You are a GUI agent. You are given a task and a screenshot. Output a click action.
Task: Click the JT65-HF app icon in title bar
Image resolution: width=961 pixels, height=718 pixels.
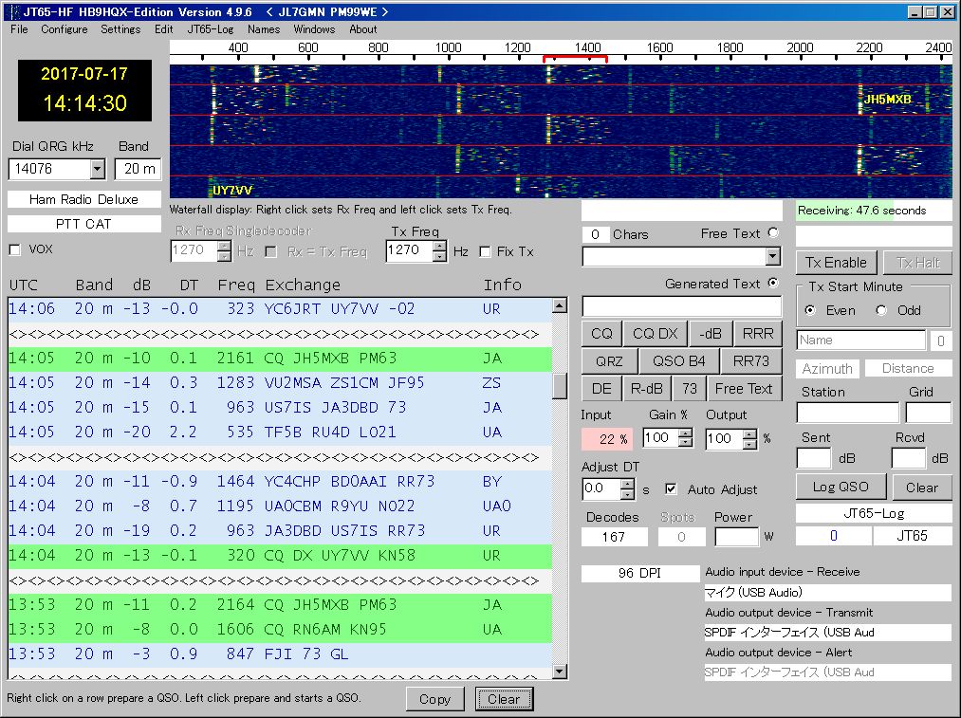(12, 11)
